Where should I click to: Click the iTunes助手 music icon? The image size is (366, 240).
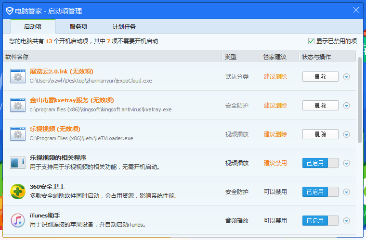pos(18,220)
